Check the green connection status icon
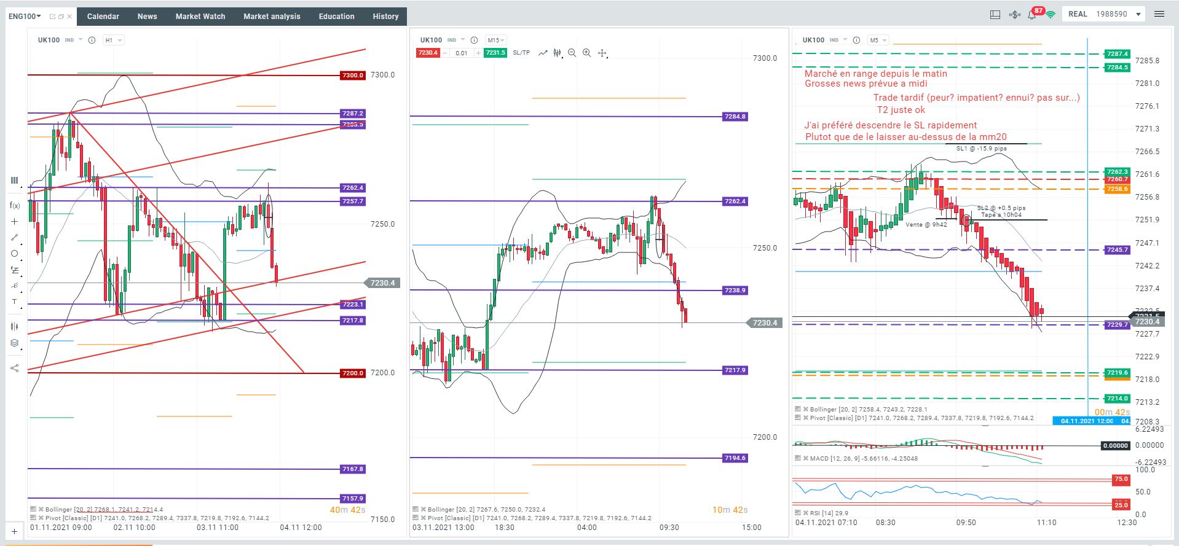 coord(1051,14)
